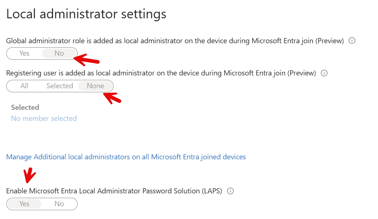Click the No member selected link

click(44, 118)
